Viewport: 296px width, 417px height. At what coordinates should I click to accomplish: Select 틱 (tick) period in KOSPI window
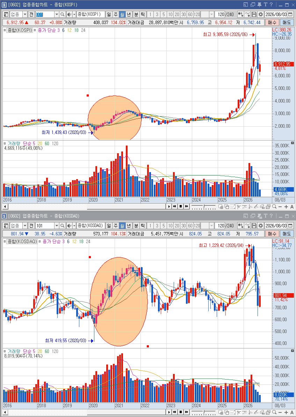pos(143,14)
